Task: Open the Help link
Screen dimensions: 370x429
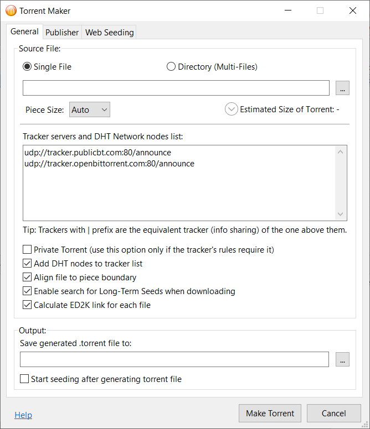Action: [23, 415]
